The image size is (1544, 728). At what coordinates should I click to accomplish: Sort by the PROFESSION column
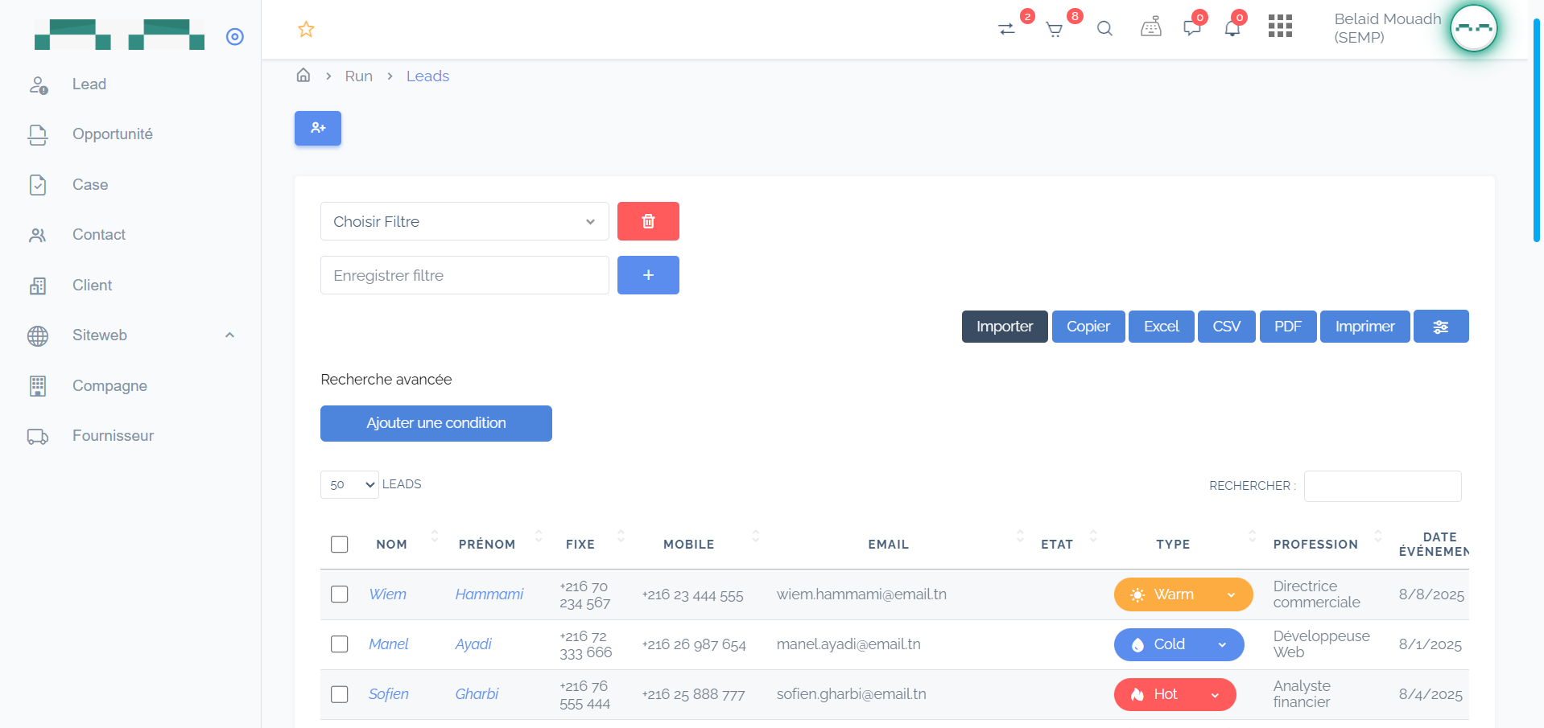(x=1315, y=545)
